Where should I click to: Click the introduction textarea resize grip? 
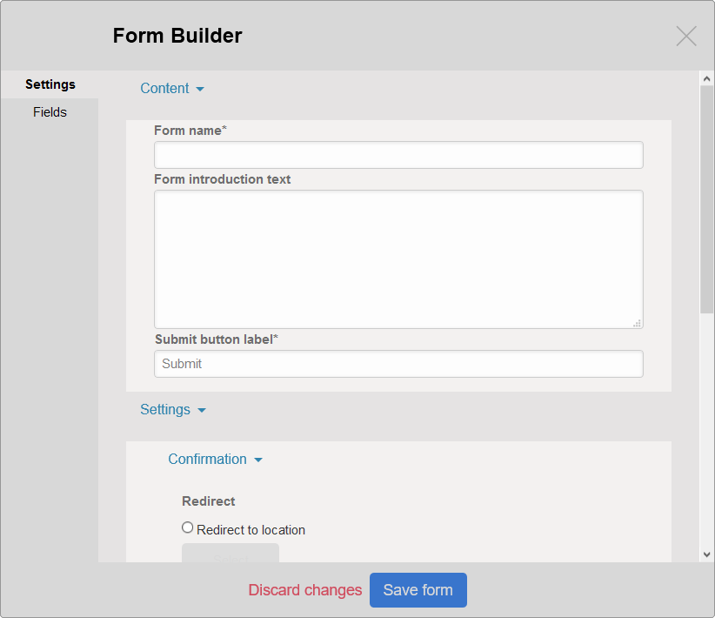tap(637, 323)
